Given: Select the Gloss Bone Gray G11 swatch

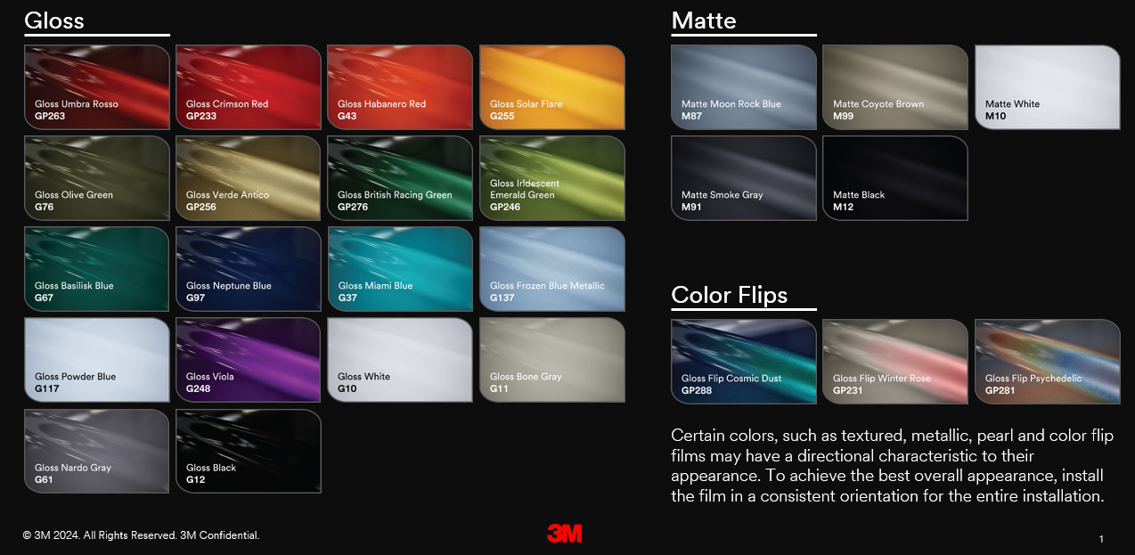Looking at the screenshot, I should tap(552, 360).
